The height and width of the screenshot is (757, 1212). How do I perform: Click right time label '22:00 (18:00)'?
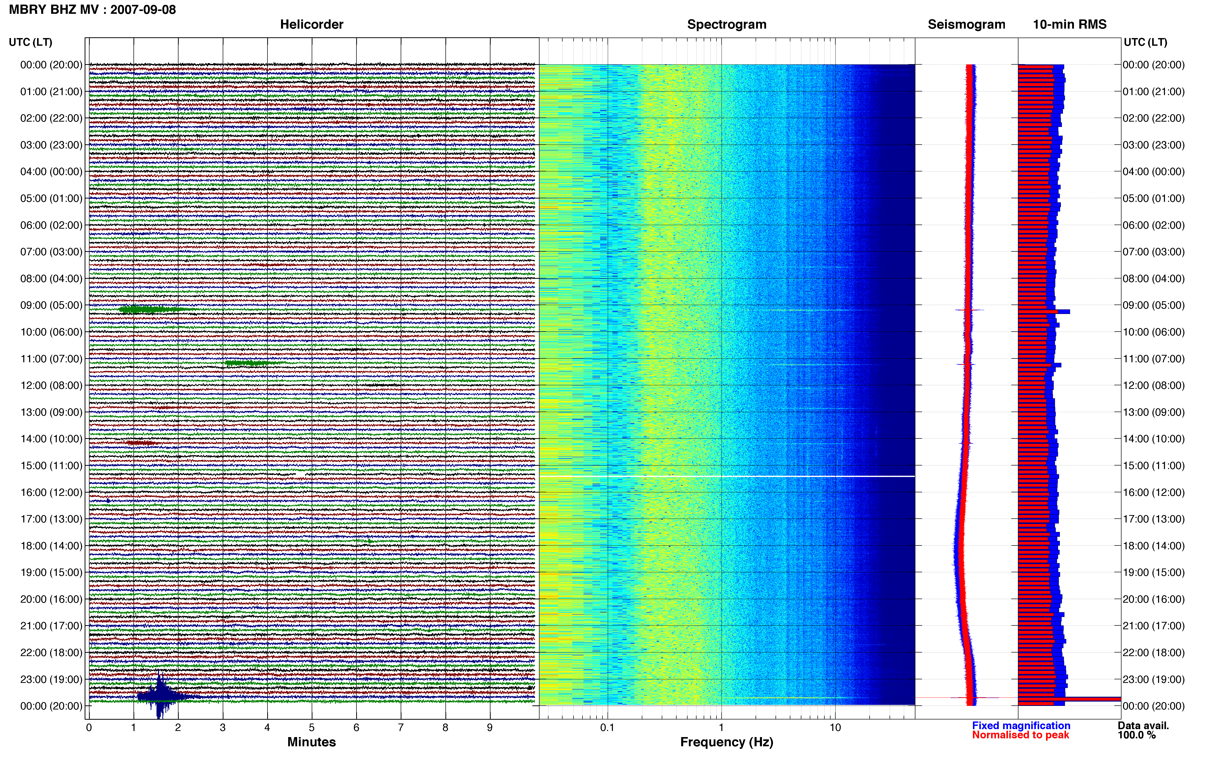(x=1153, y=653)
